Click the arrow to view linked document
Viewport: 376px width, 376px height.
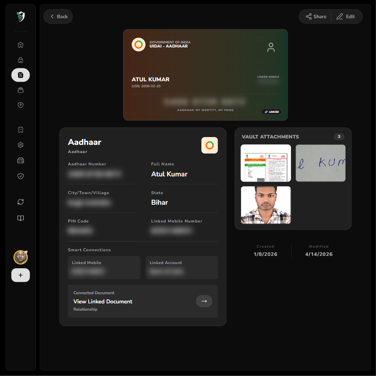tap(204, 301)
